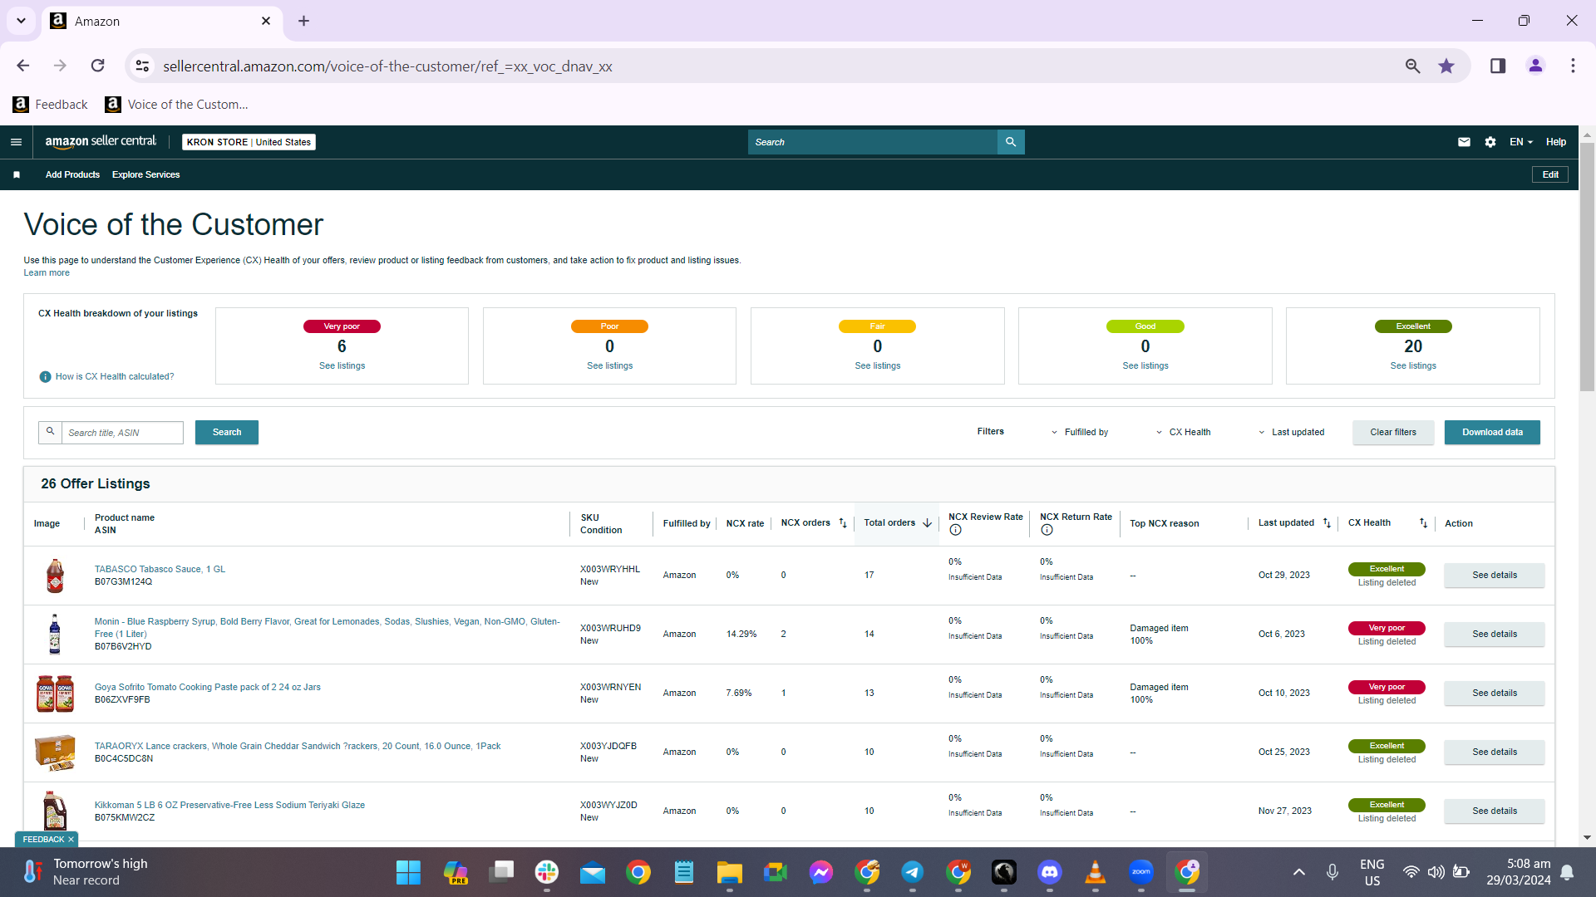Image resolution: width=1596 pixels, height=897 pixels.
Task: Open the settings gear icon
Action: (x=1490, y=142)
